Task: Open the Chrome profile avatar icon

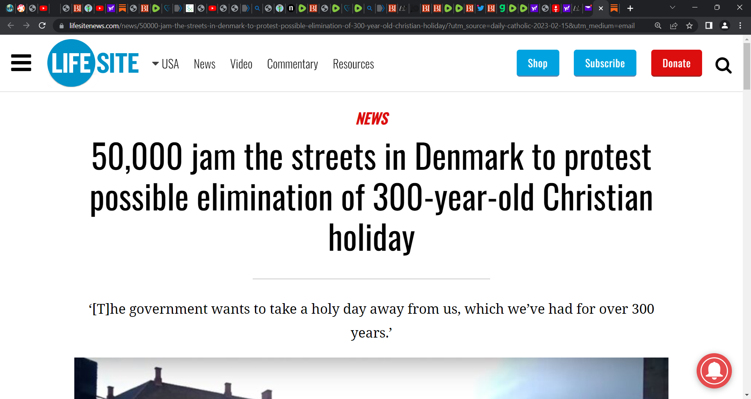Action: coord(724,25)
